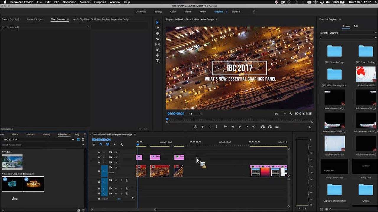Hide track V3 output with its eye icon
The width and height of the screenshot is (378, 212).
[116, 157]
